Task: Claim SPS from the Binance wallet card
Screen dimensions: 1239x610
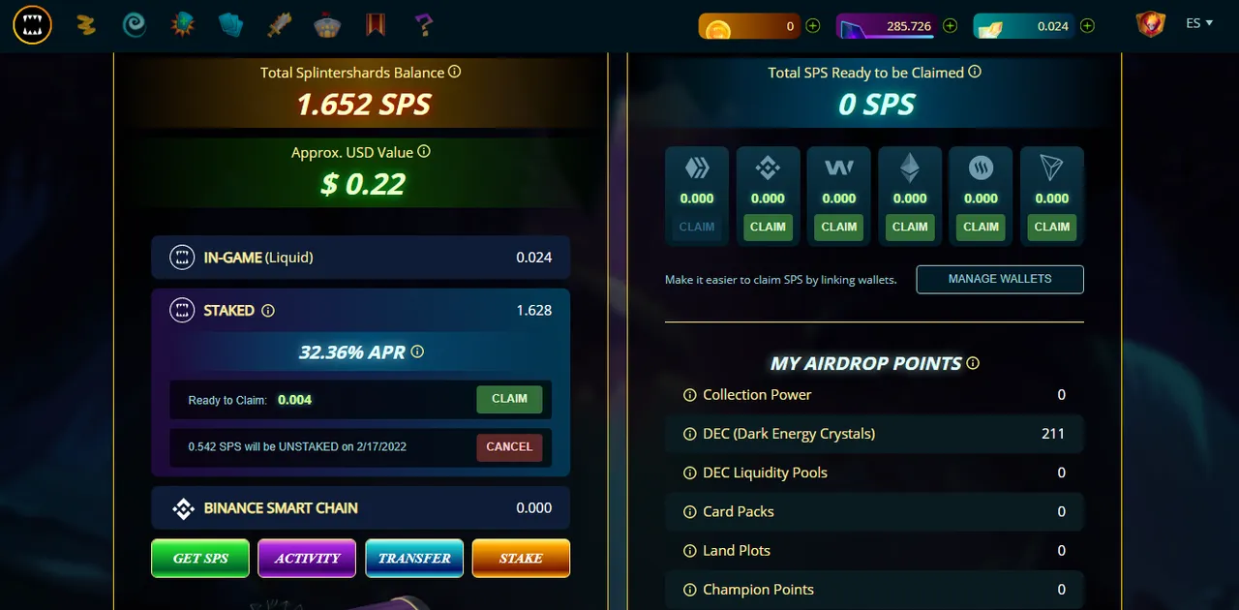Action: pos(768,228)
